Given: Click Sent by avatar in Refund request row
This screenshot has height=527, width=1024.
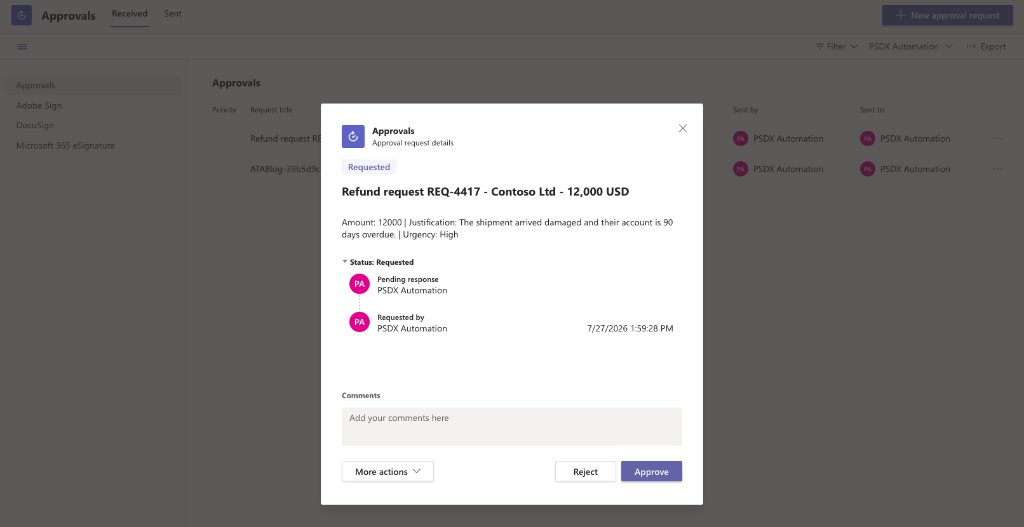Looking at the screenshot, I should click(x=741, y=138).
